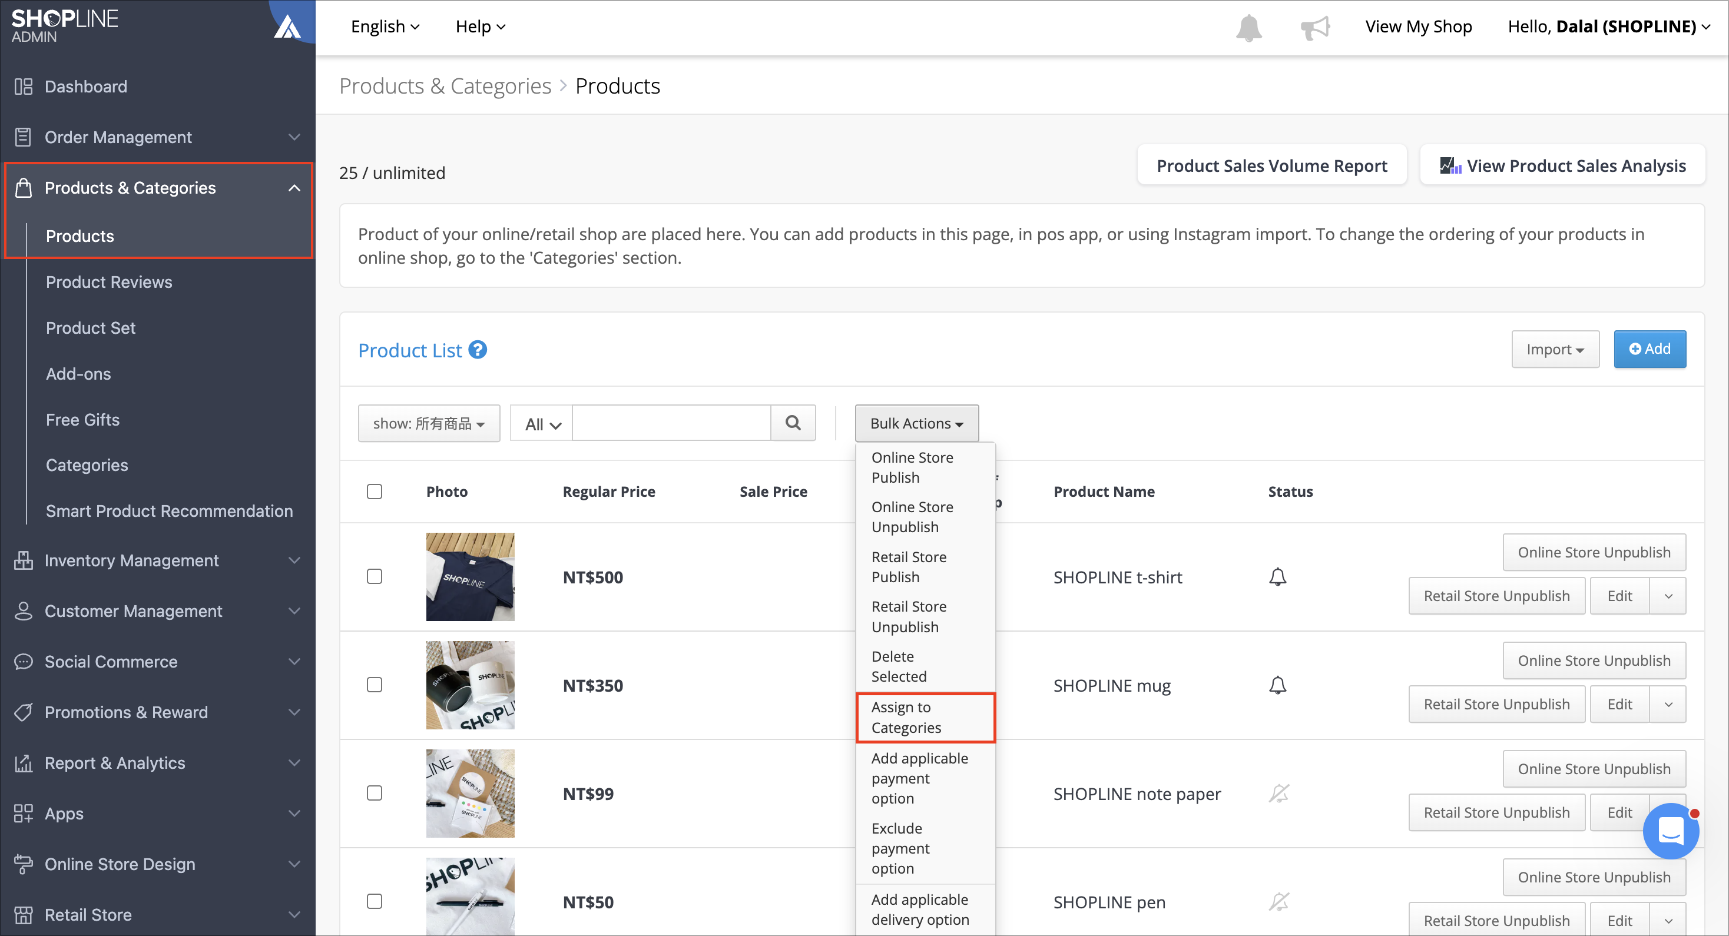Image resolution: width=1729 pixels, height=936 pixels.
Task: Click the Retail Store shop icon
Action: [x=24, y=915]
